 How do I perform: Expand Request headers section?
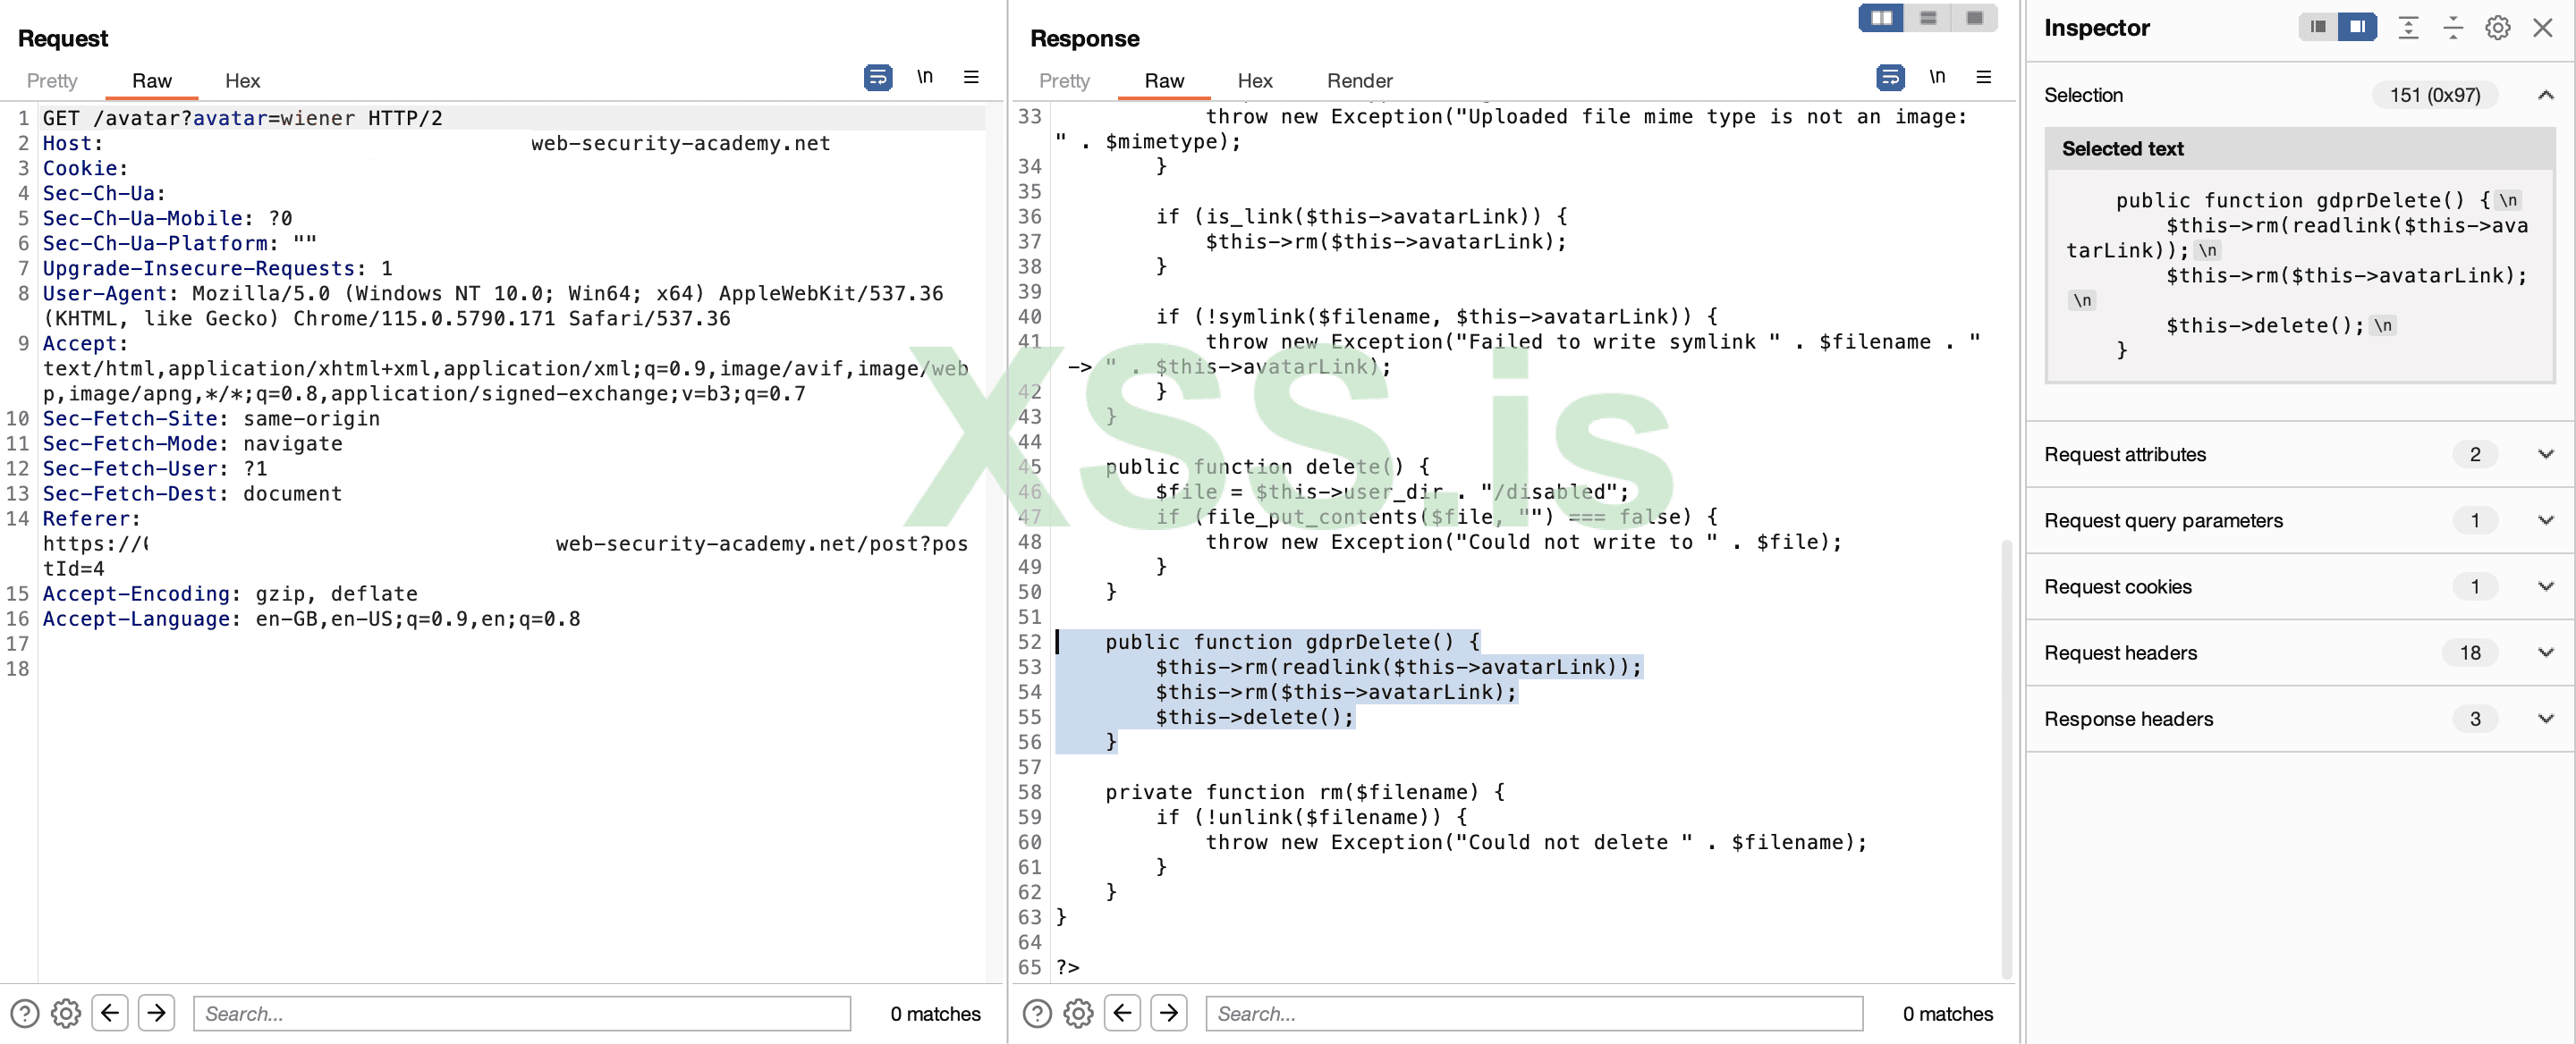[x=2545, y=652]
